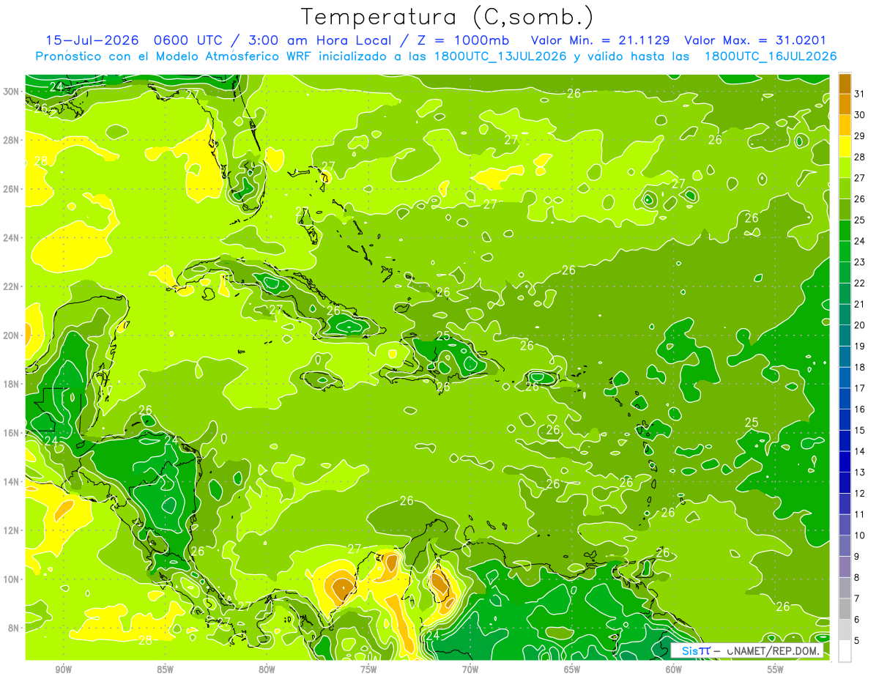Click the 90W longitude axis label

point(63,669)
